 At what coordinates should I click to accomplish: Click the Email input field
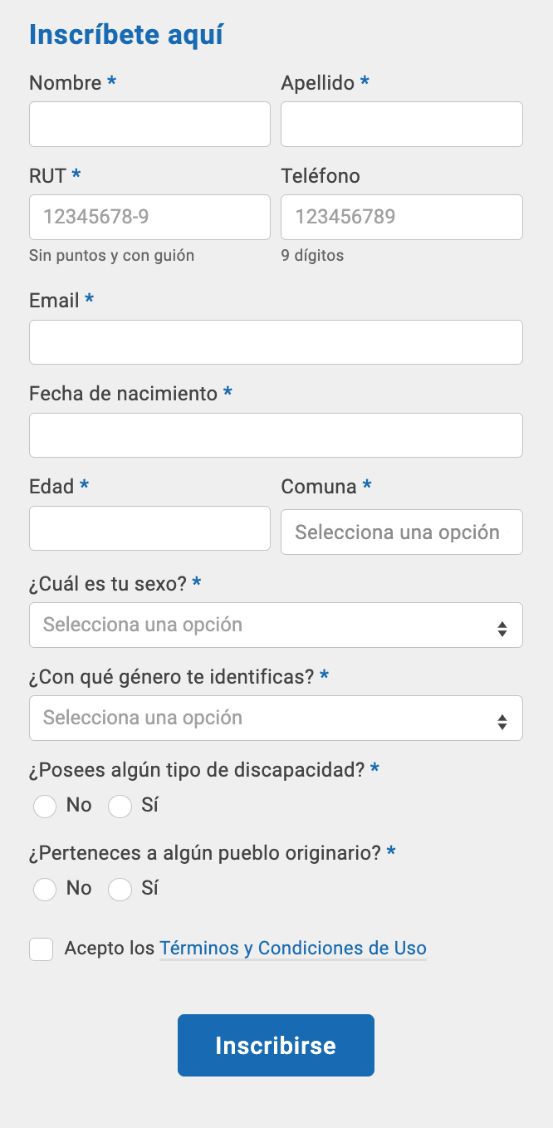coord(276,342)
